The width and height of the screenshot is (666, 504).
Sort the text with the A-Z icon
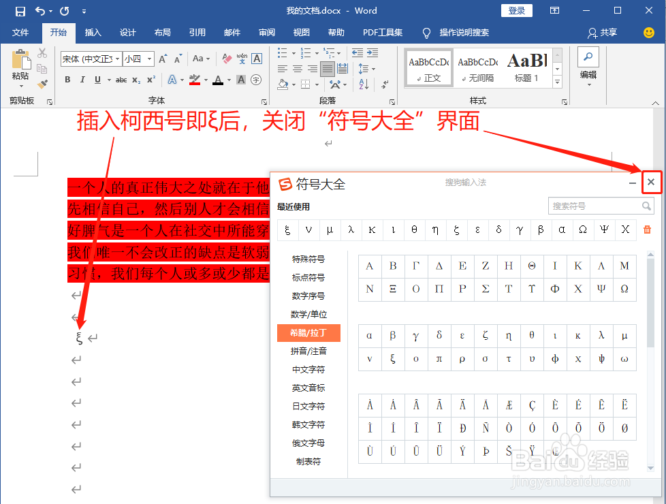tap(364, 84)
